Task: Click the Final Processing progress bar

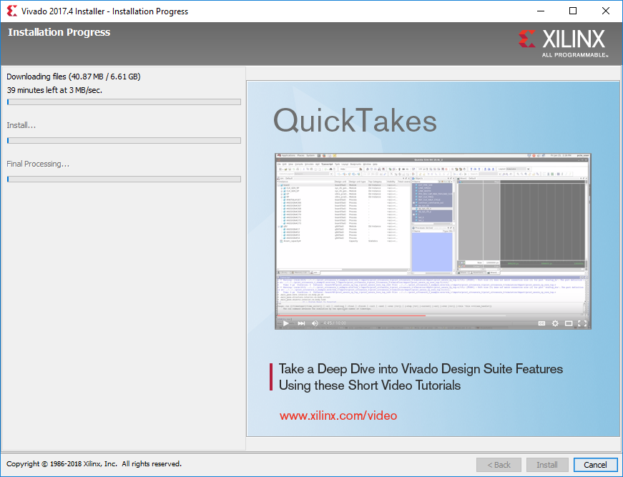Action: pos(124,179)
